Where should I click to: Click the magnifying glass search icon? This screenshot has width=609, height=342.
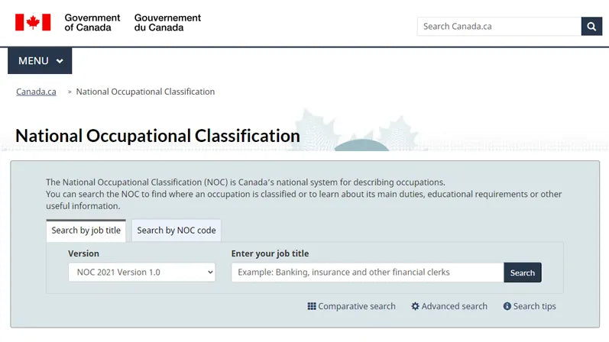591,27
